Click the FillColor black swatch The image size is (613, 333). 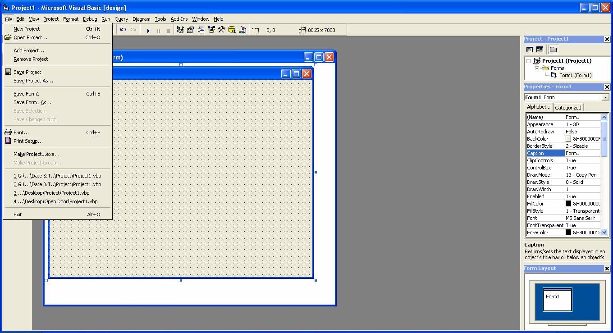click(568, 204)
